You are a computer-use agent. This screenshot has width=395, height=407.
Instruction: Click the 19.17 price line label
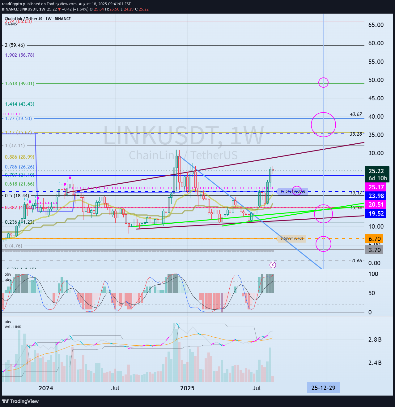(x=356, y=193)
